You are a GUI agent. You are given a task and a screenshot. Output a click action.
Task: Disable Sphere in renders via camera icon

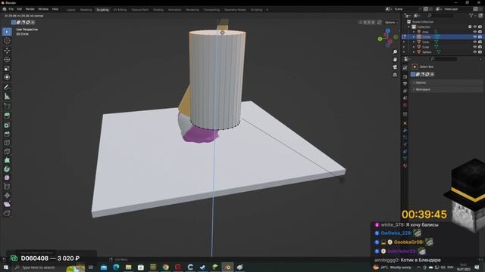480,52
